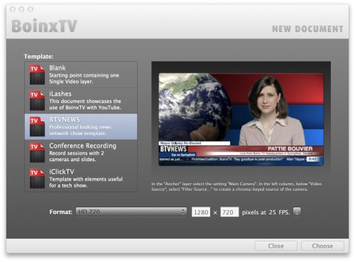This screenshot has width=355, height=262.
Task: Click the Blank template document icon
Action: click(37, 75)
